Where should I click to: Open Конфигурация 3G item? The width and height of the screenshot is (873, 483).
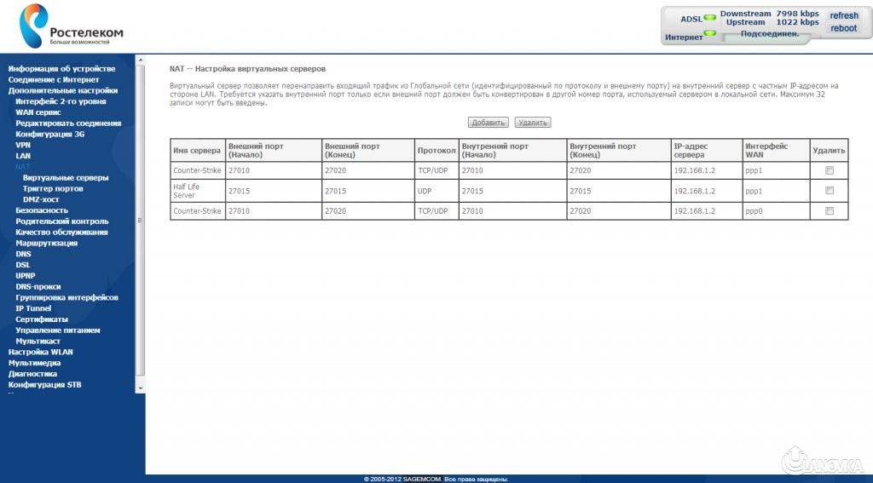tap(50, 134)
